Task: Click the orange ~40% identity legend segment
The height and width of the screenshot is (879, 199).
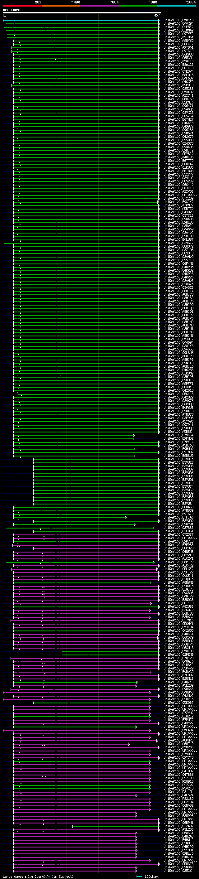Action: [x=61, y=6]
